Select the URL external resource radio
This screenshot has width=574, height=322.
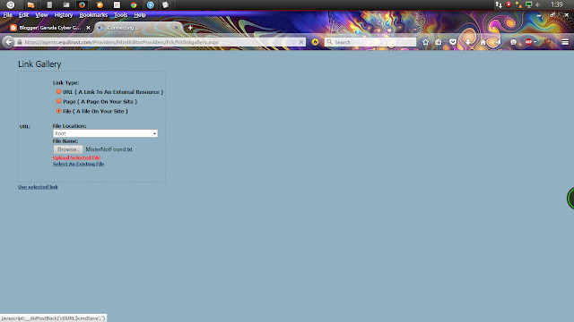58,91
